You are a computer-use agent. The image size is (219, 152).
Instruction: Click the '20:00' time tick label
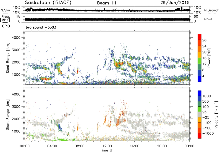point(162,146)
